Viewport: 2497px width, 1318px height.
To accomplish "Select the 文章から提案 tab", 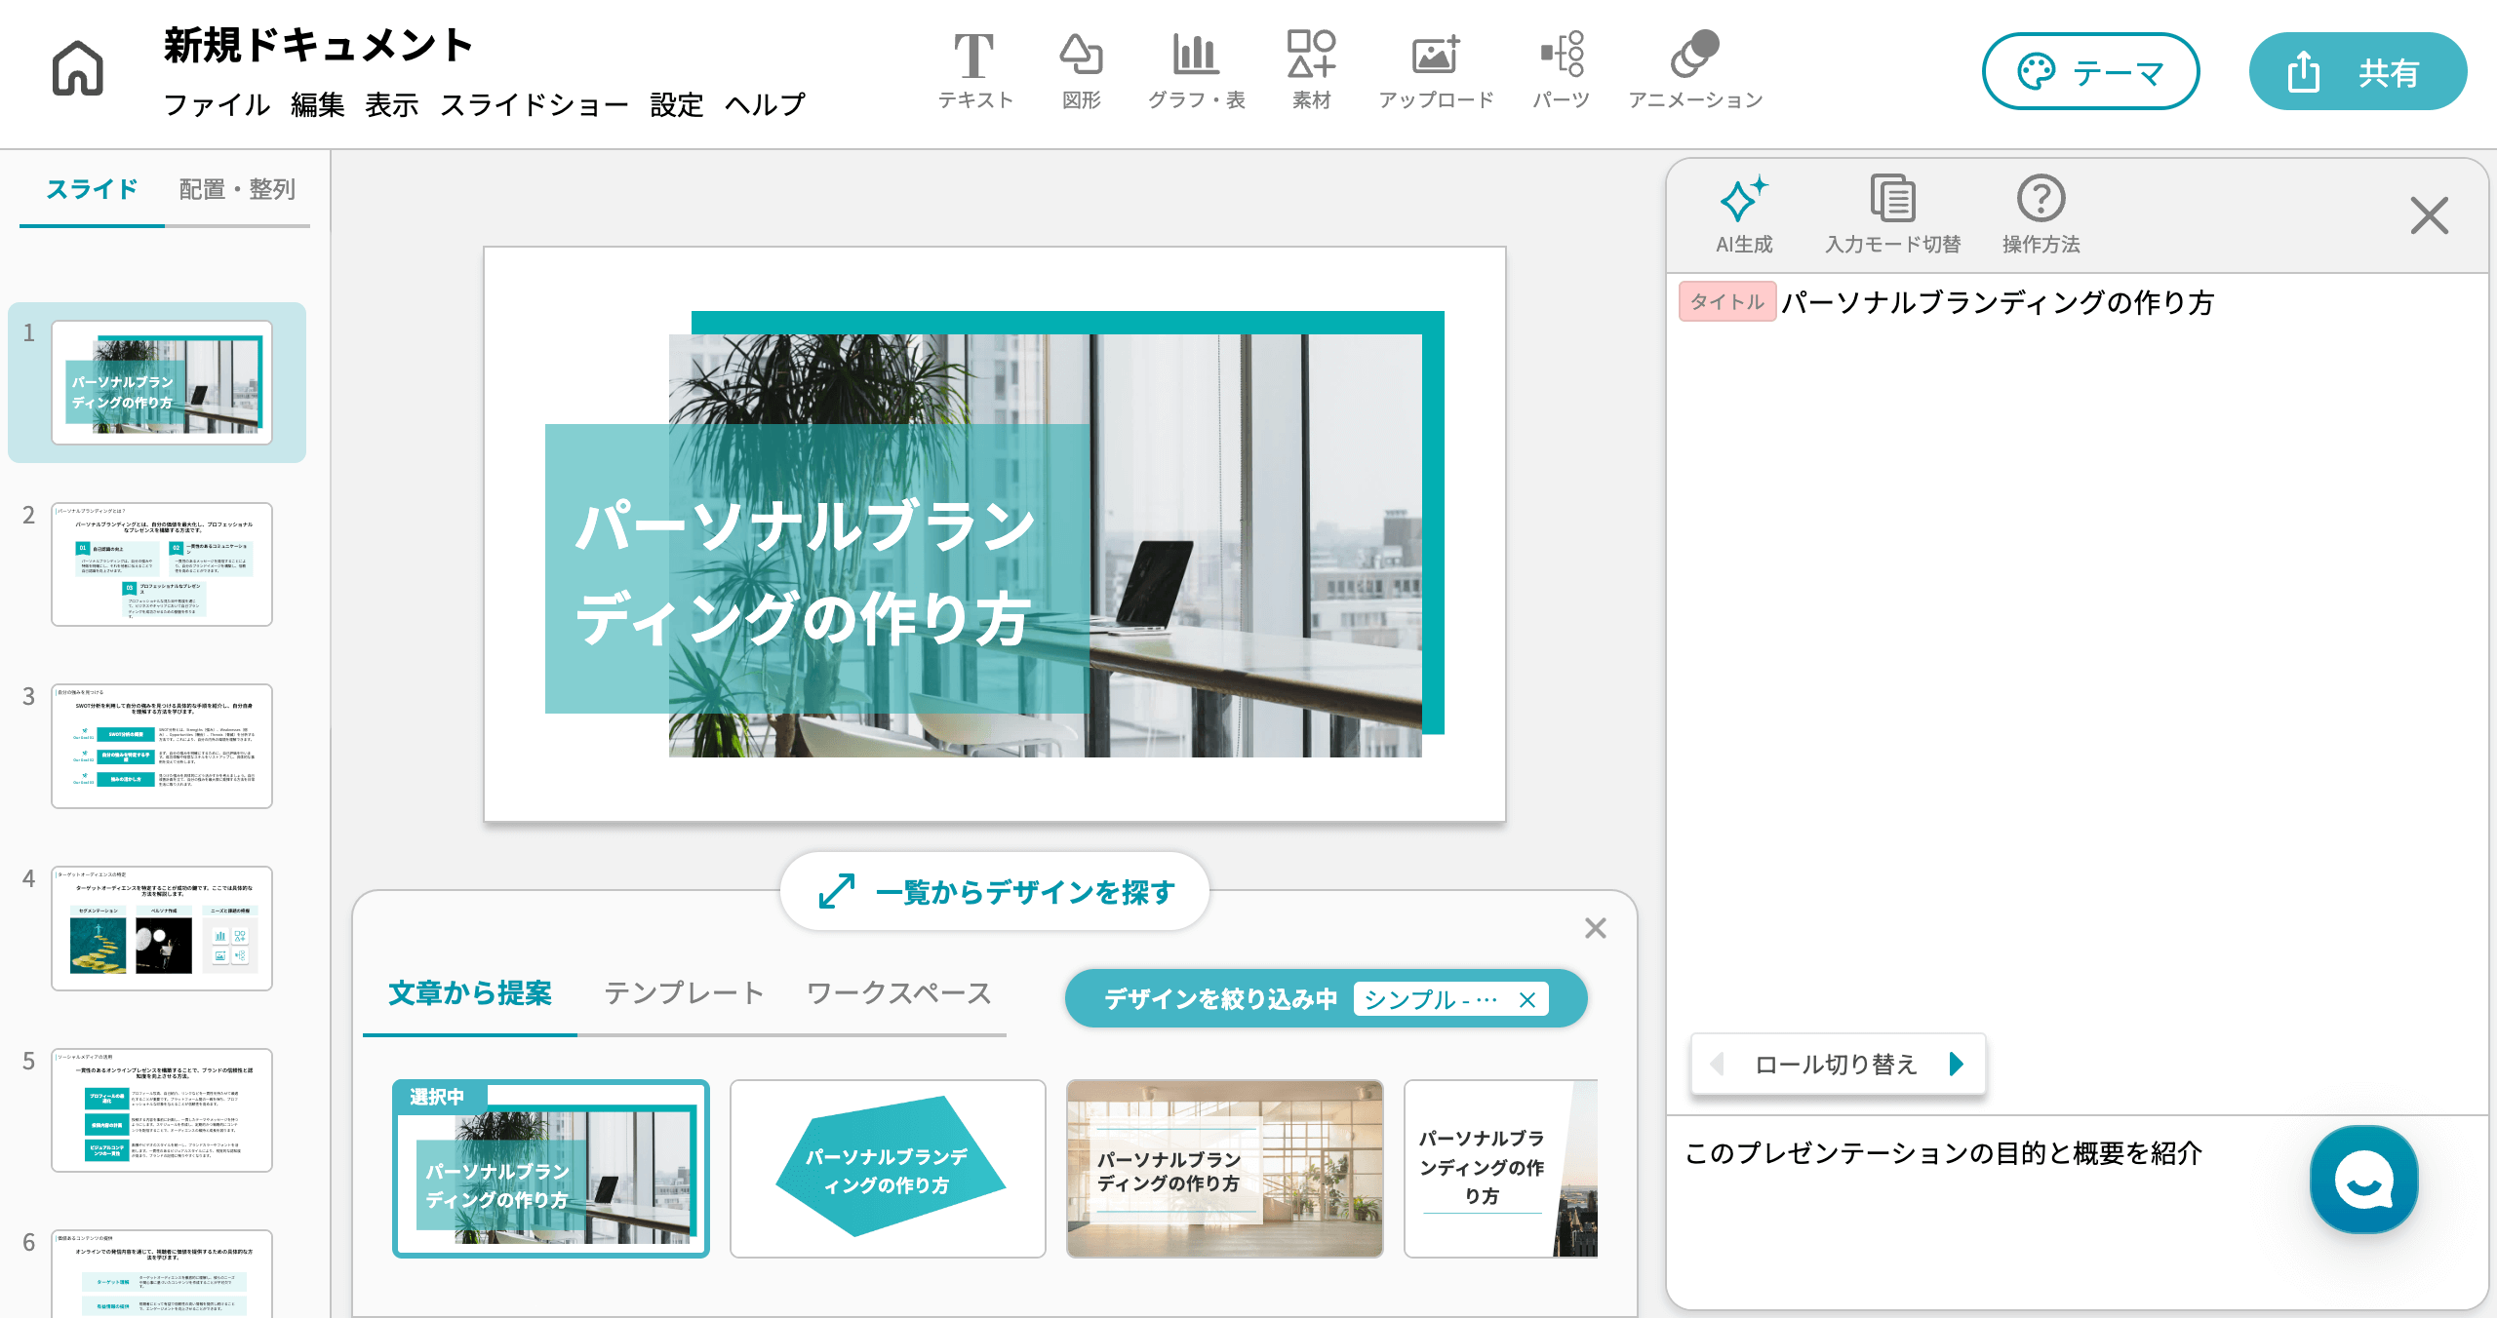I will coord(470,993).
